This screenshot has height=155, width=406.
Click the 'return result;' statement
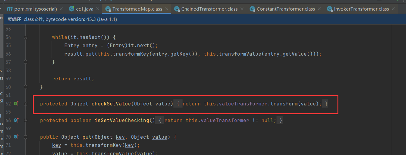pos(73,79)
